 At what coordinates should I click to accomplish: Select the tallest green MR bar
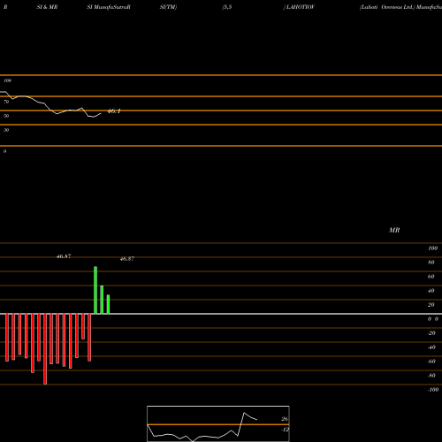tap(95, 290)
